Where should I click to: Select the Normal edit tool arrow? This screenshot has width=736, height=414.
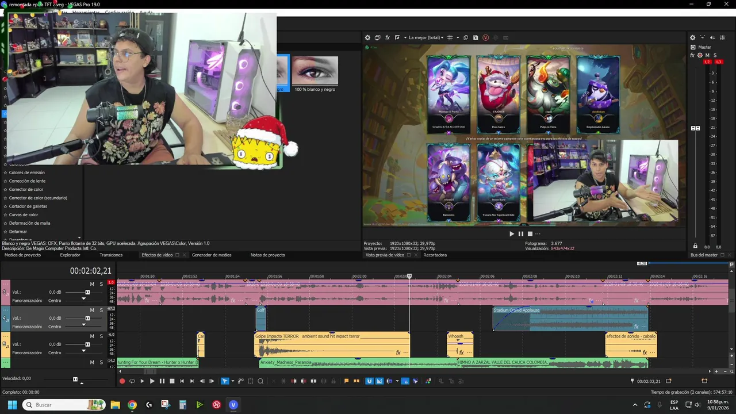pos(224,381)
